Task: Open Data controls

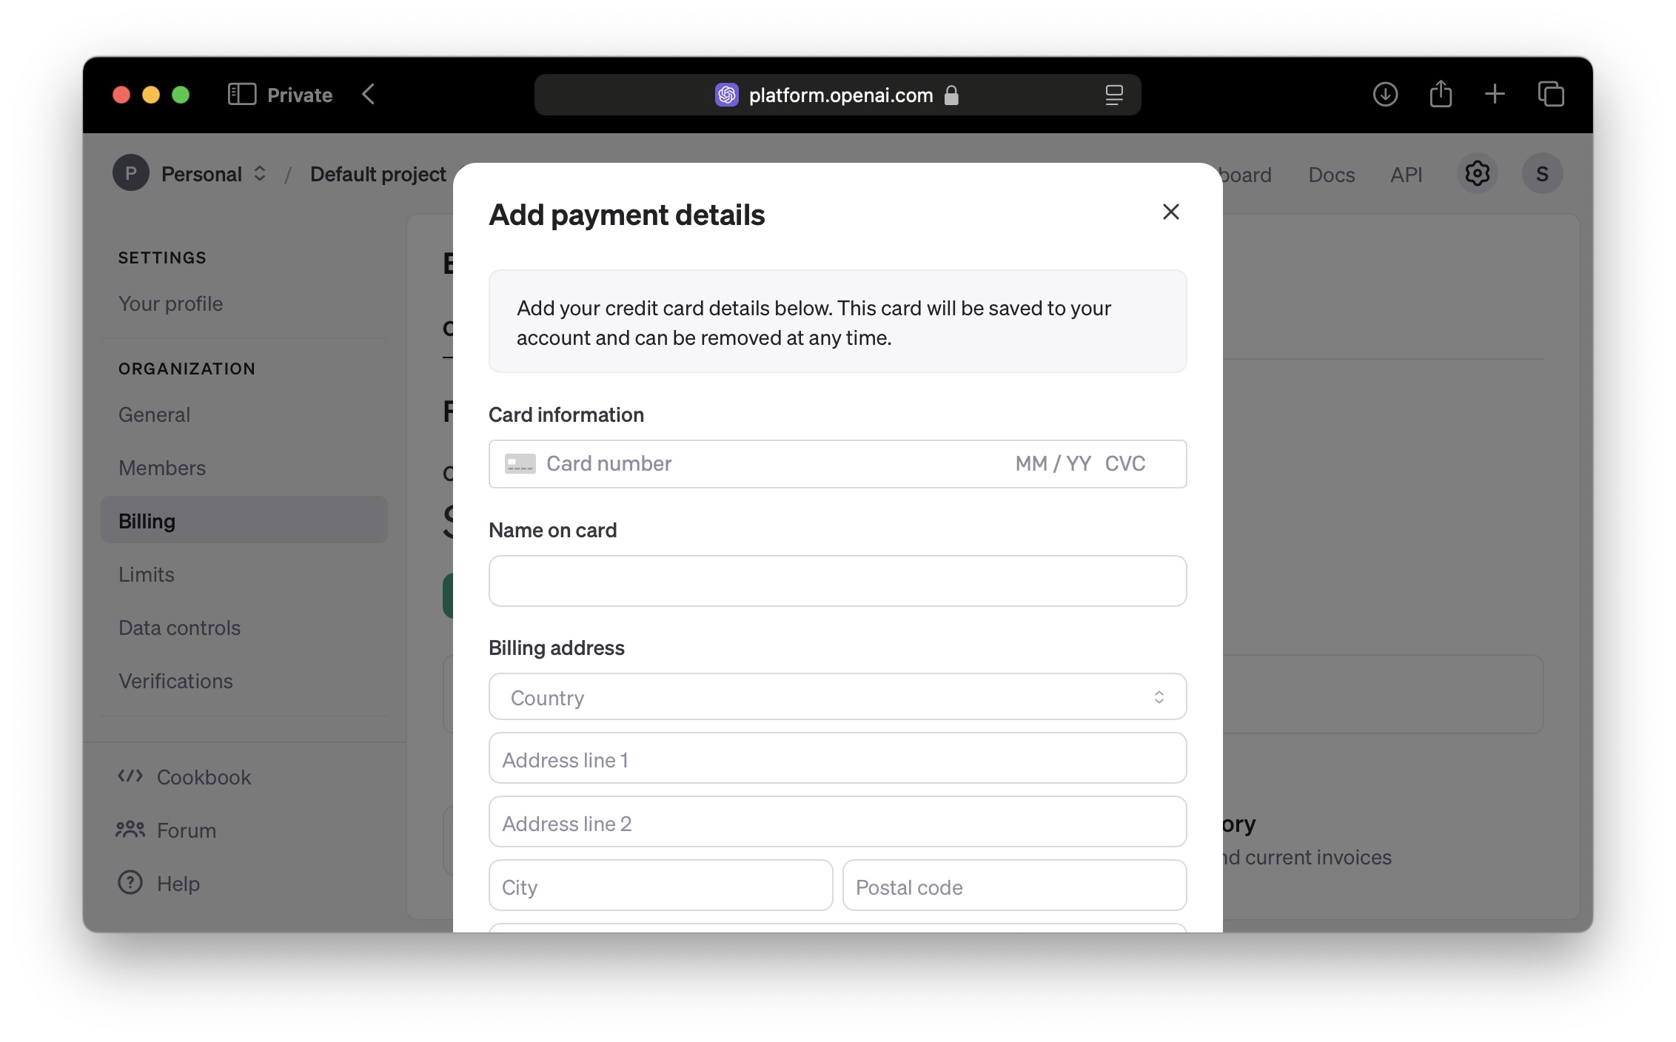Action: [180, 628]
